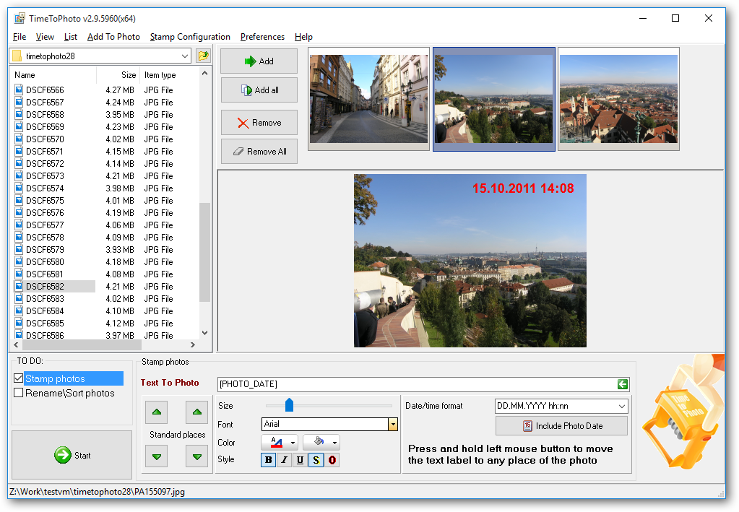739x512 pixels.
Task: Select the street view photo thumbnail
Action: [368, 99]
